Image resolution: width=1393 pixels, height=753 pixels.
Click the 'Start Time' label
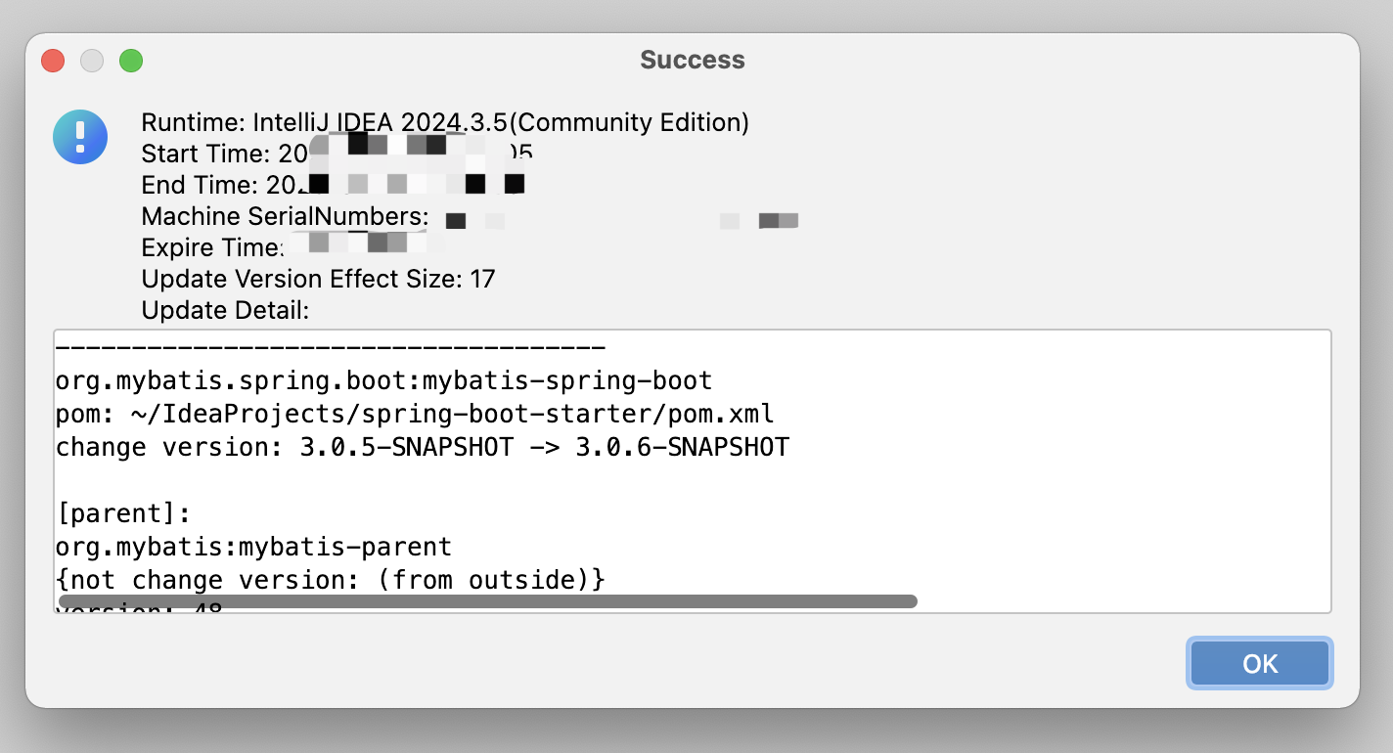pyautogui.click(x=203, y=154)
